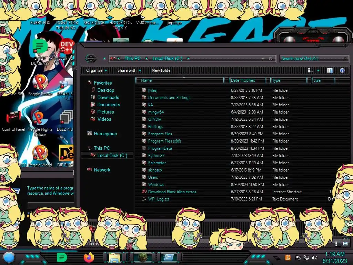Screen dimensions: 353x265
Task: Open Peggle Nights Deluxe desktop shortcut
Action: click(40, 124)
